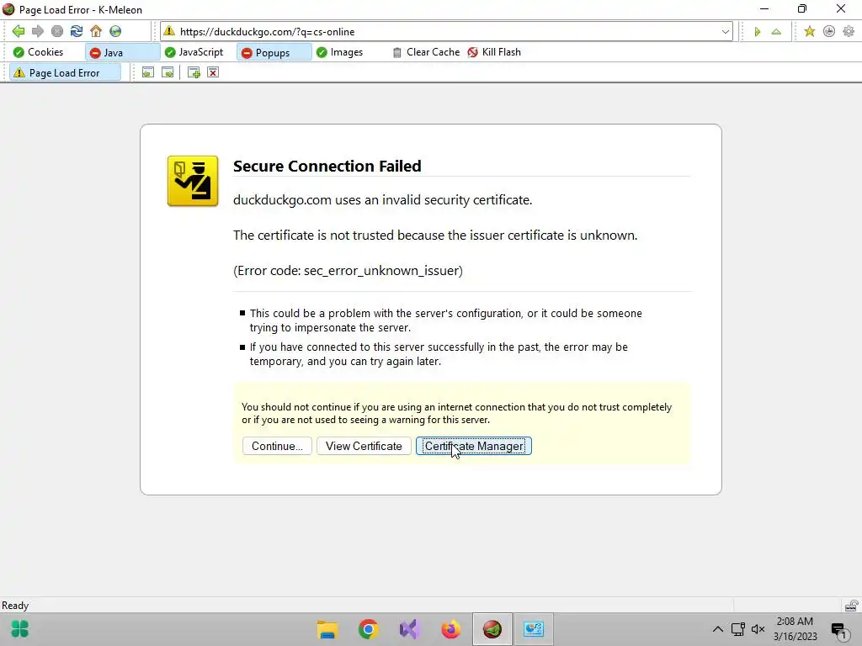
Task: Click the gray Forward arrow
Action: point(37,31)
